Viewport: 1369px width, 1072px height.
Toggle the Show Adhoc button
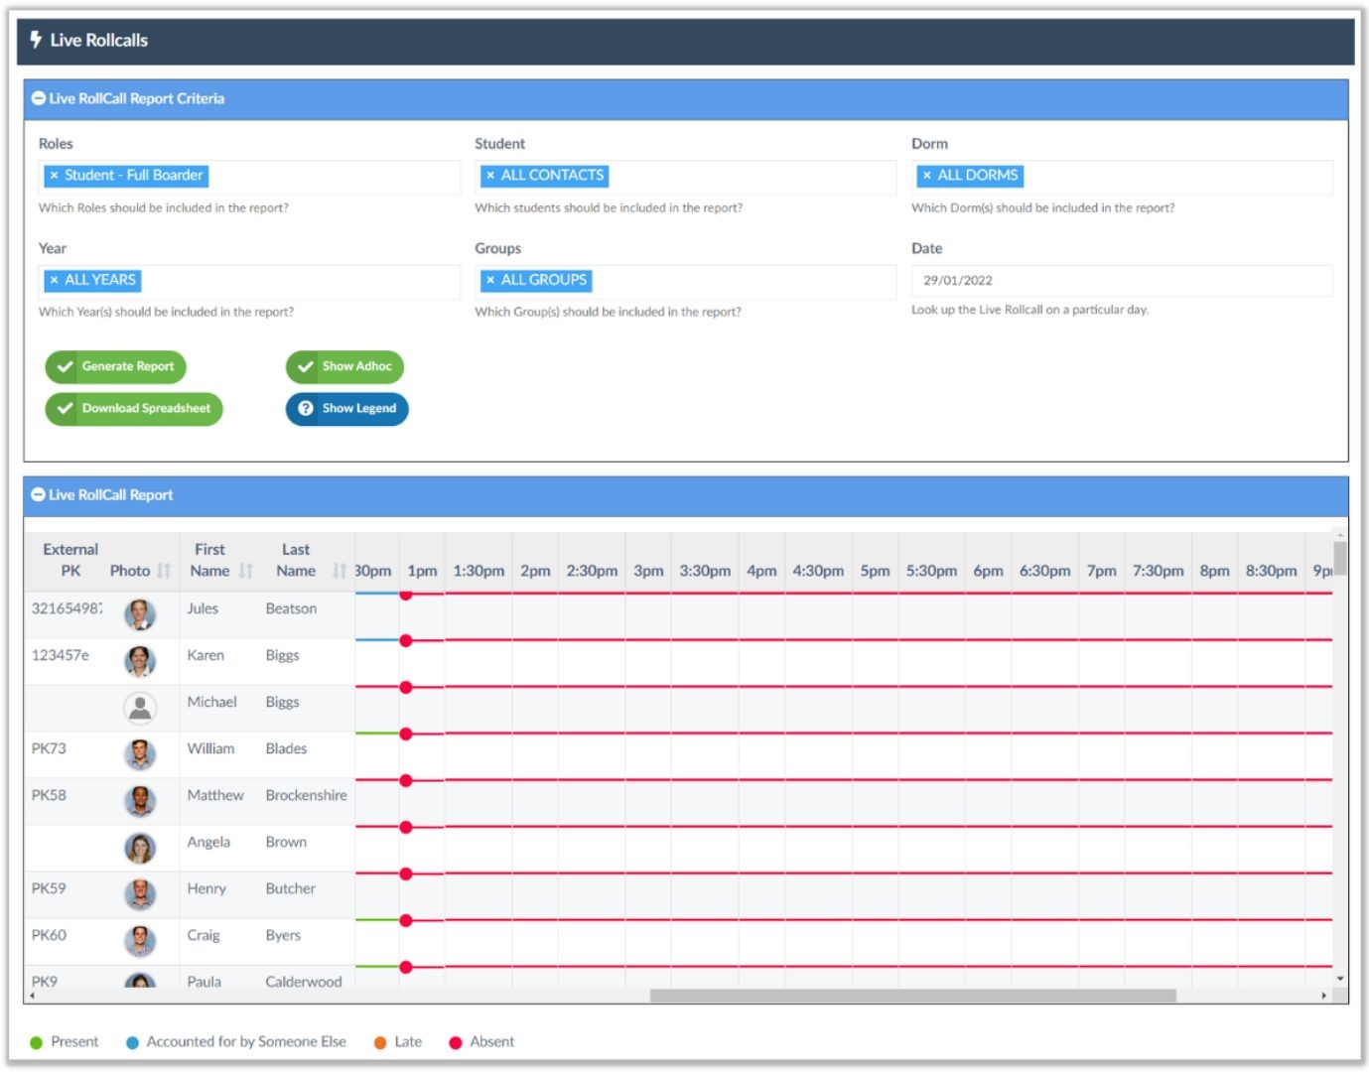345,366
